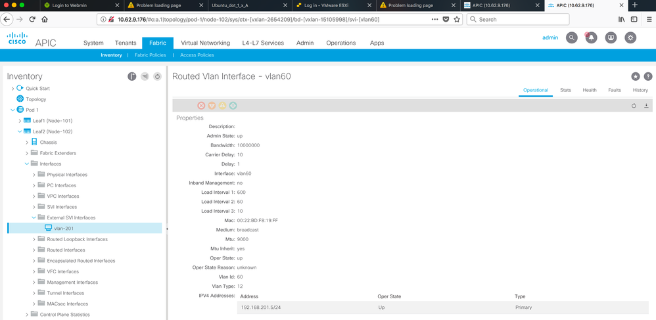Open Virtual Networking menu
This screenshot has height=320, width=656.
point(206,43)
